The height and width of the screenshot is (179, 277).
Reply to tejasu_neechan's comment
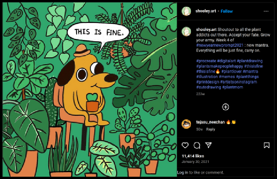click(x=211, y=129)
